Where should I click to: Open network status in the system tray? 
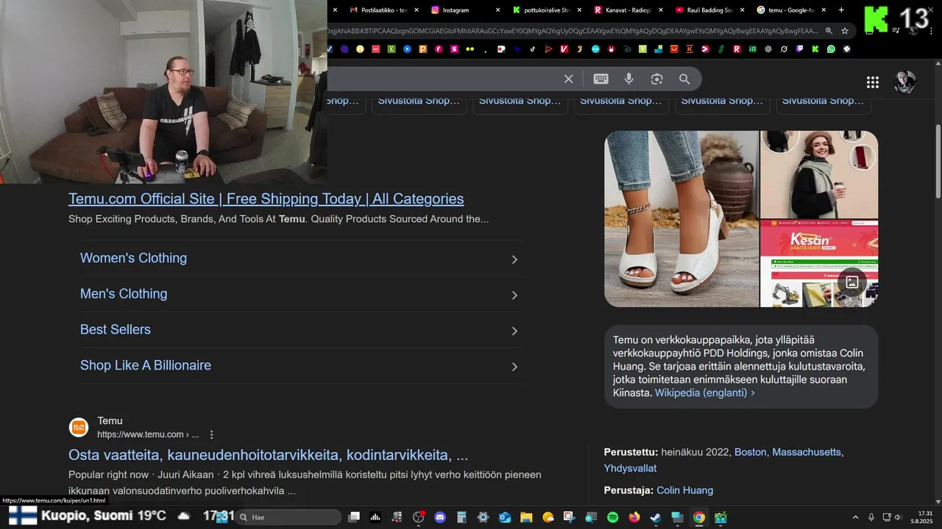[886, 517]
